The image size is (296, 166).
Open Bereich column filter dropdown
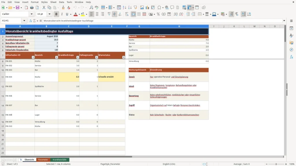click(x=56, y=57)
